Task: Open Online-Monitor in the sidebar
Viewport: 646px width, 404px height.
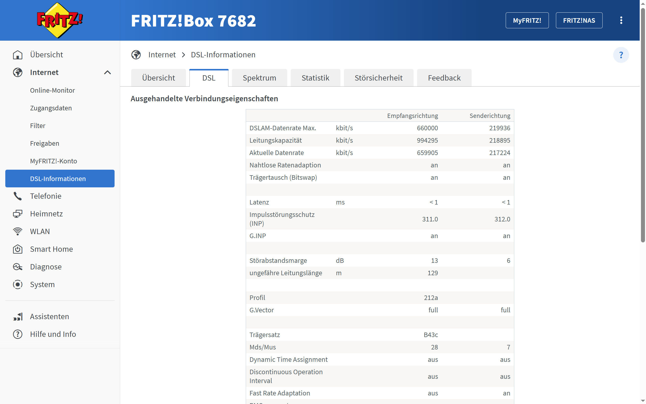Action: (x=52, y=90)
